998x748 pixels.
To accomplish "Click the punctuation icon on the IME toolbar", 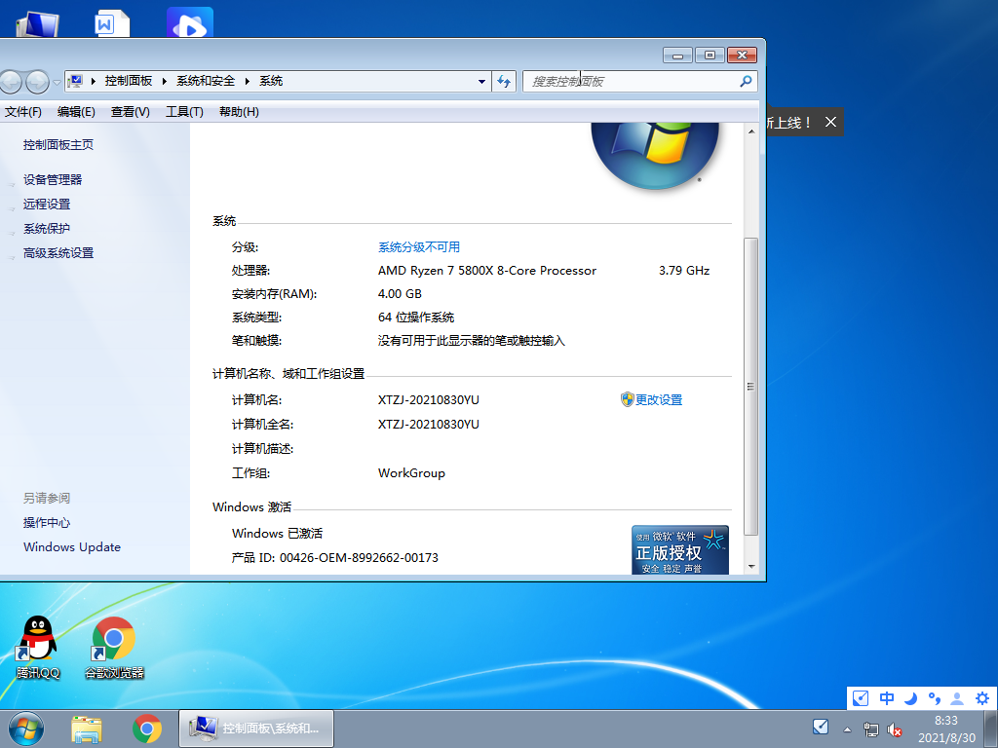I will (x=934, y=698).
